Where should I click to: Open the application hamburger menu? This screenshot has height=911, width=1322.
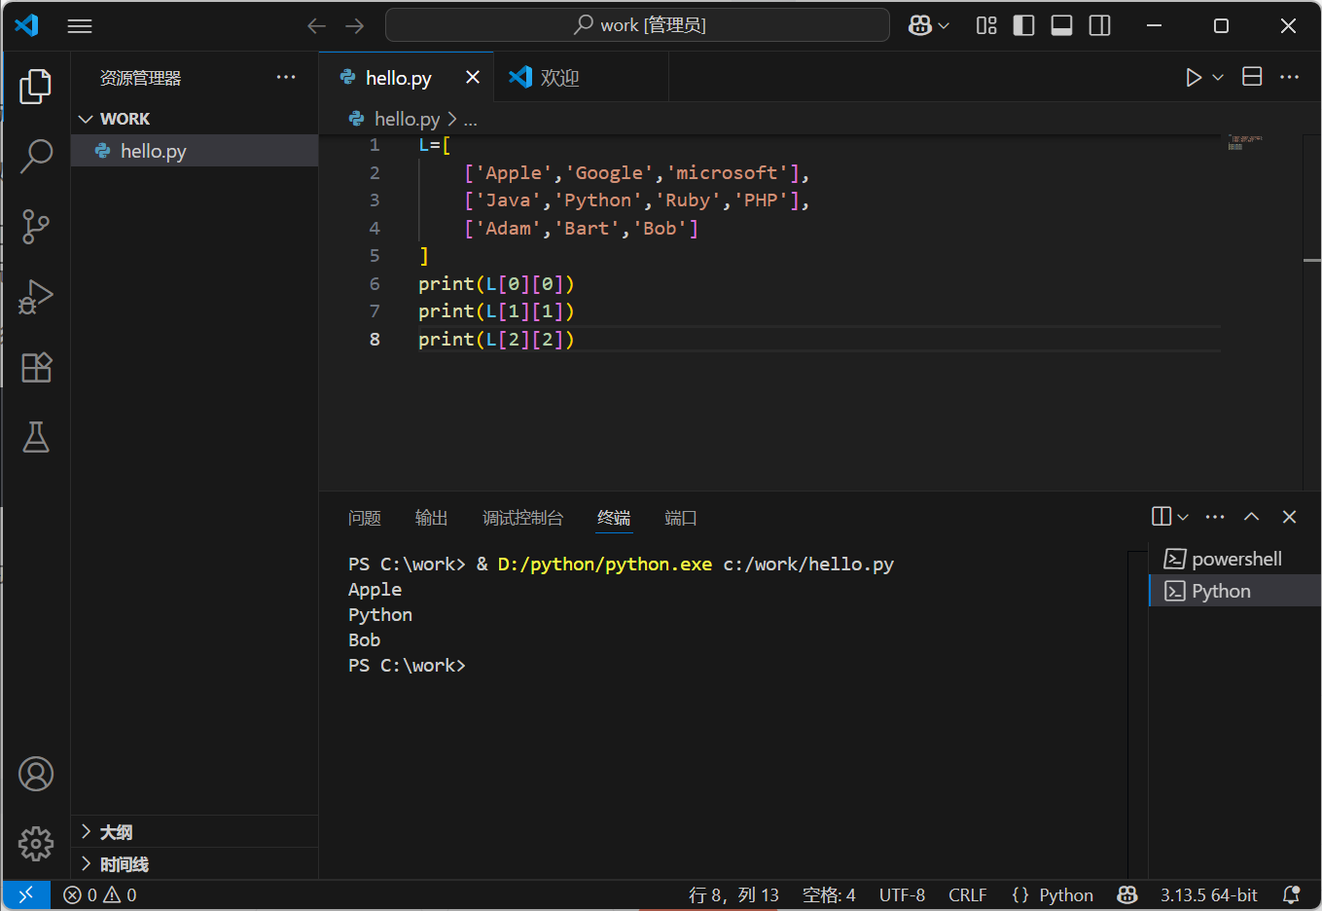[80, 25]
